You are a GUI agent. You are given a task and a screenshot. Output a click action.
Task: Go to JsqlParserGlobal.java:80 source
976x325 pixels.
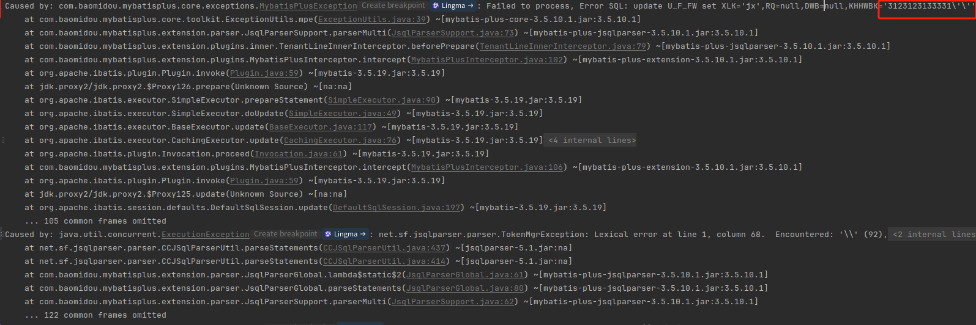click(465, 288)
